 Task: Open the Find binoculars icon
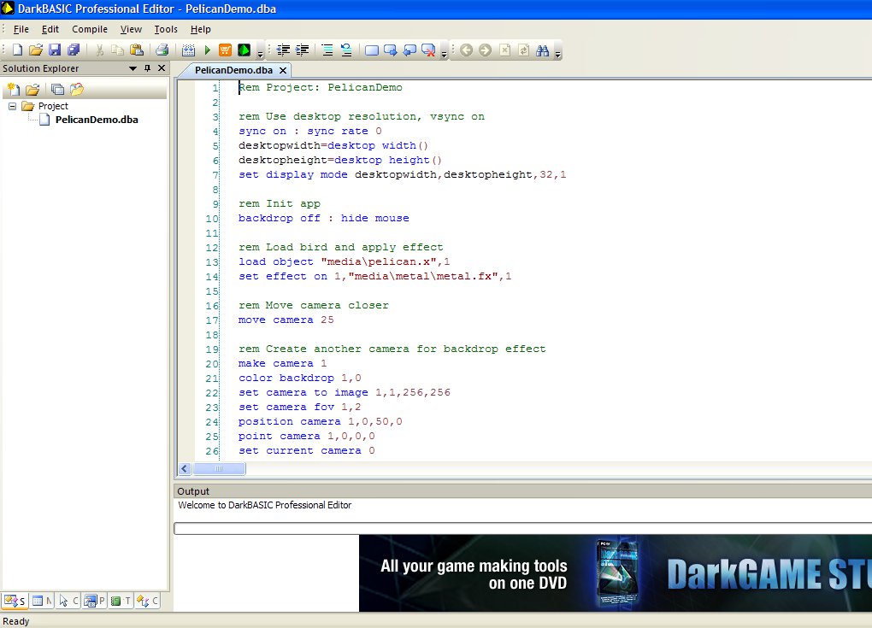(542, 50)
